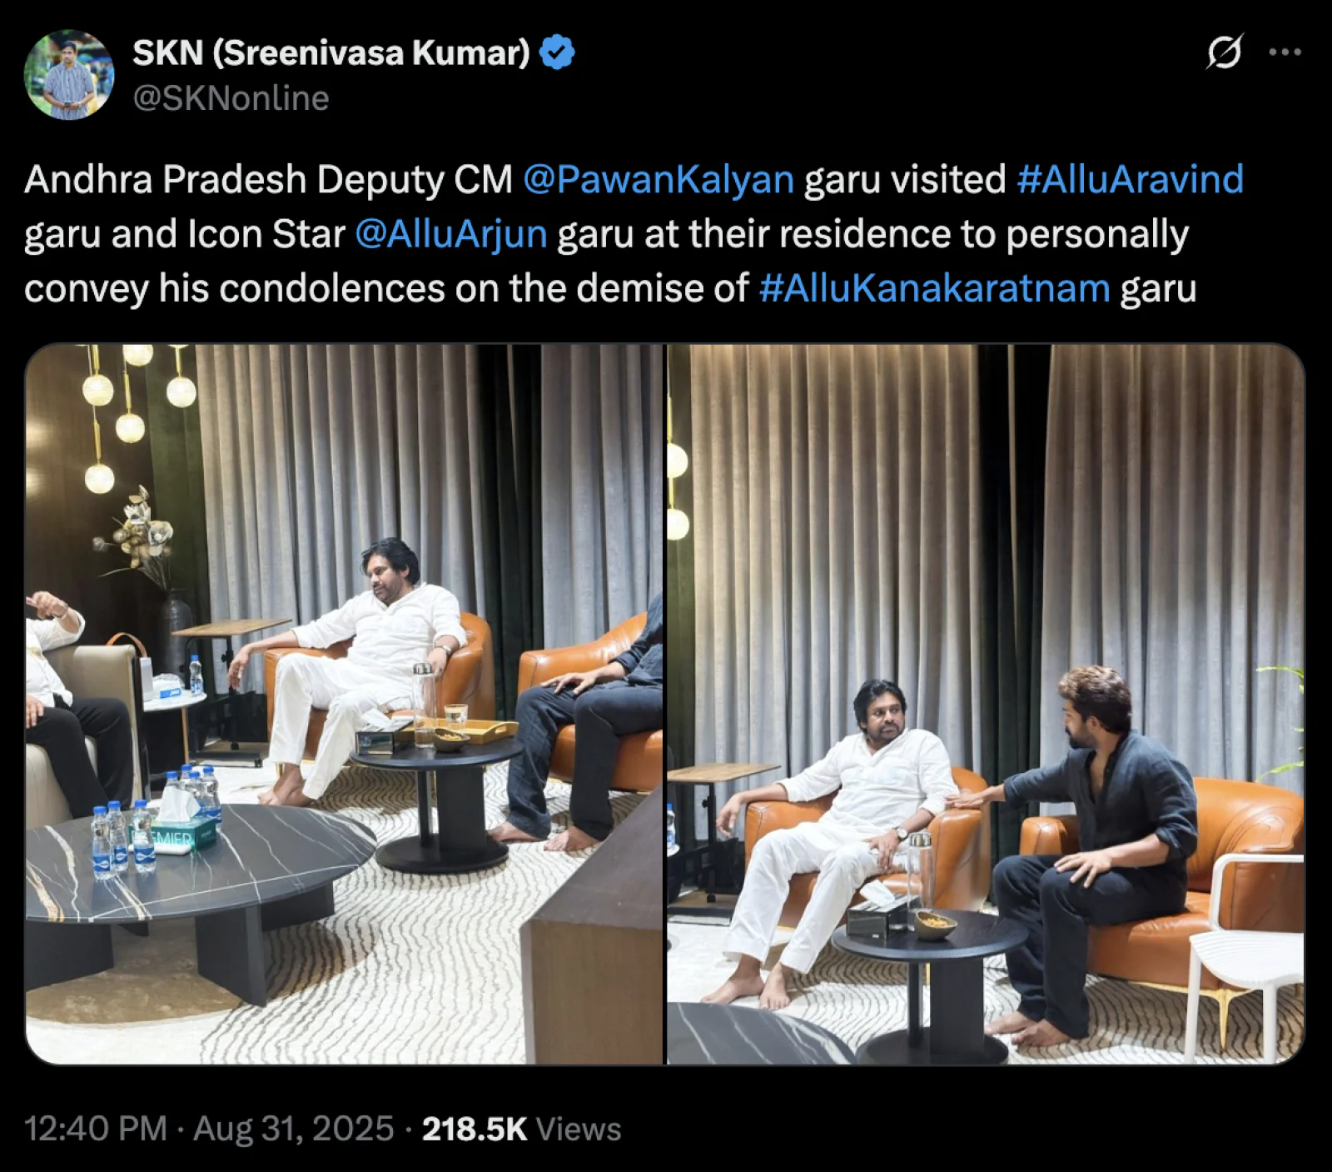Open the @AlluArjun mention
Screen dimensions: 1332x1172
pyautogui.click(x=451, y=234)
